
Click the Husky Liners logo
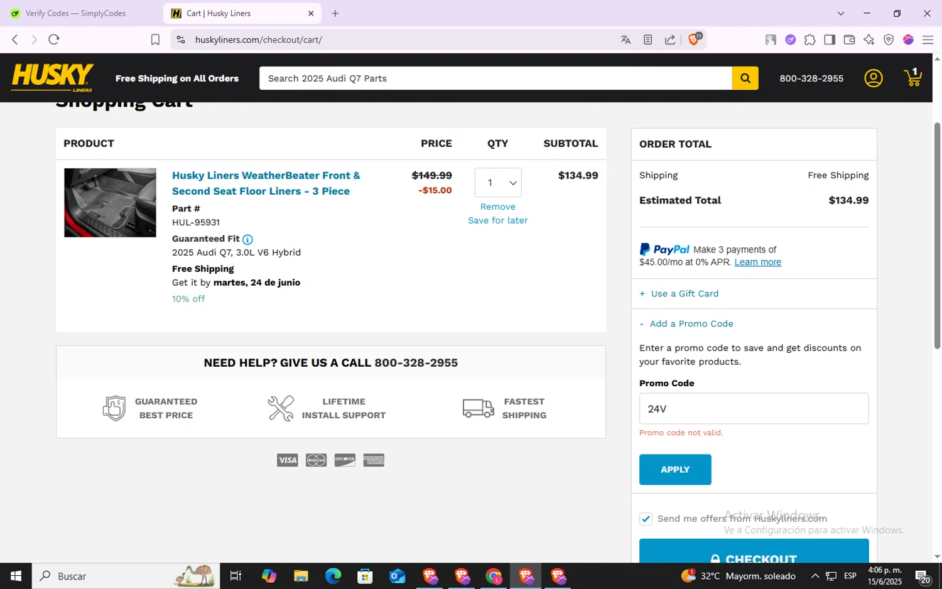53,78
